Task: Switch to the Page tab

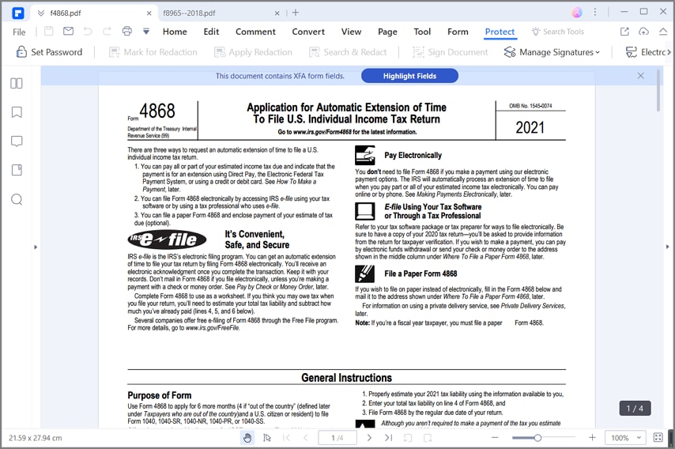Action: coord(387,32)
